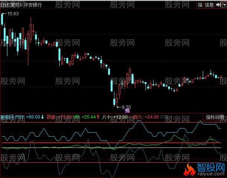Click the 平安银行 stock name

click(33, 5)
